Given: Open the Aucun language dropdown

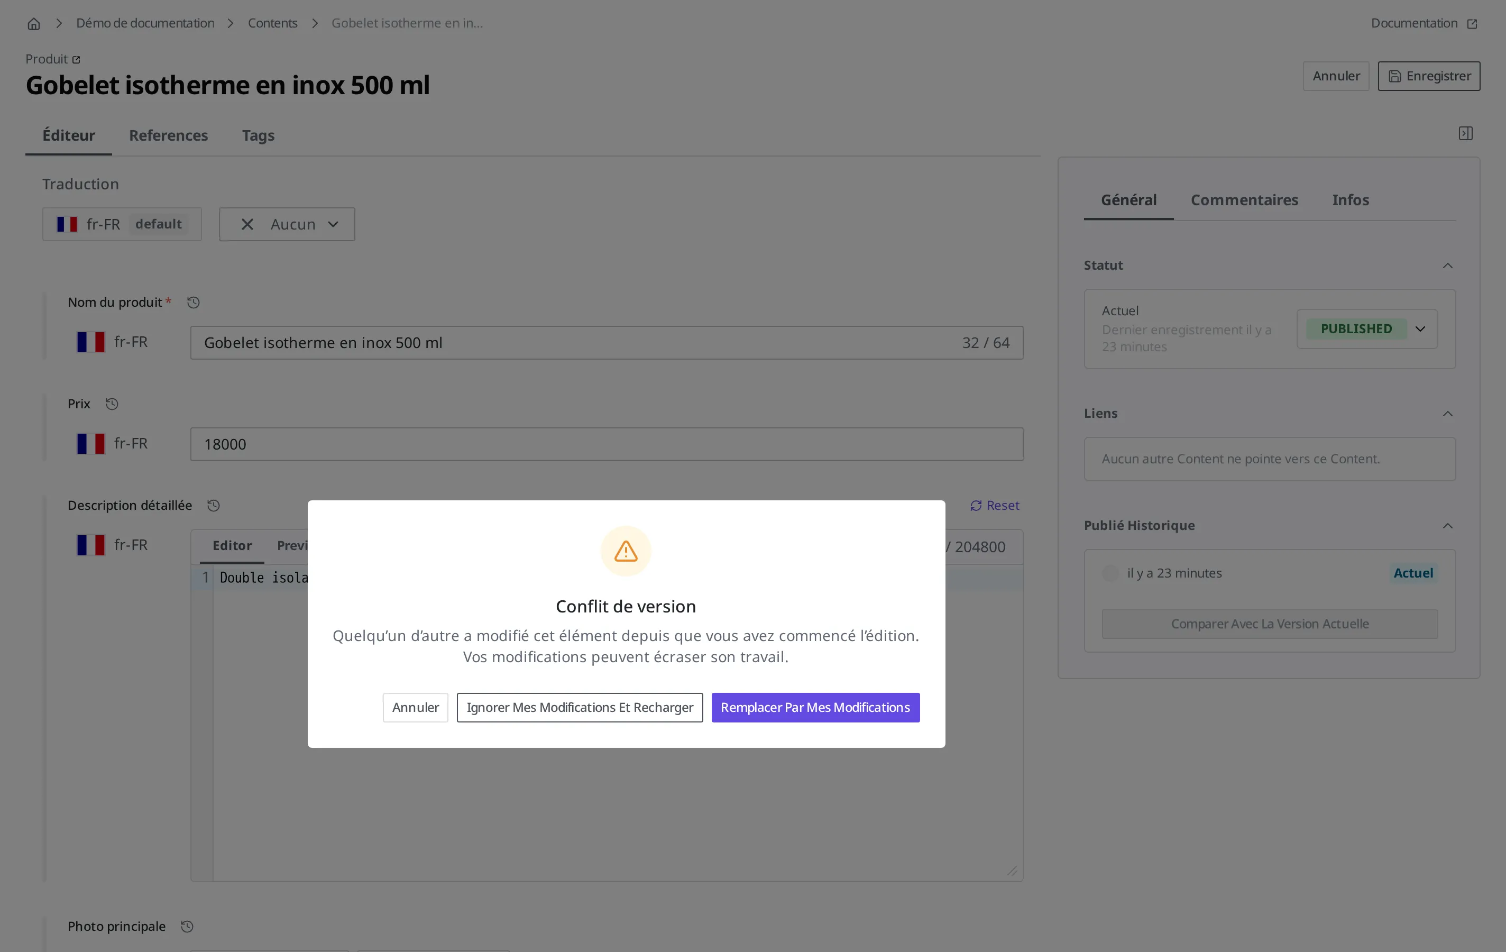Looking at the screenshot, I should (x=287, y=225).
